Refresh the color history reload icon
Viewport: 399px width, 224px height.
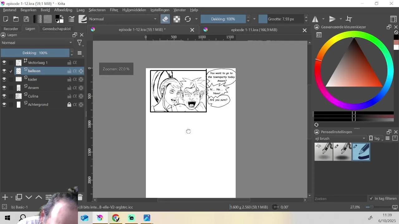pyautogui.click(x=316, y=125)
